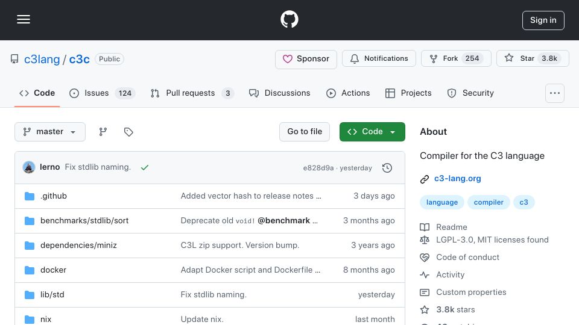Open the c3lang organization link
This screenshot has height=325, width=579.
point(42,59)
